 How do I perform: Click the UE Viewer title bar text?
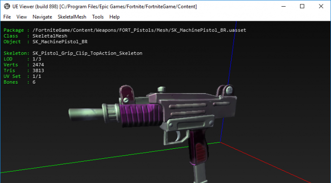(x=105, y=7)
